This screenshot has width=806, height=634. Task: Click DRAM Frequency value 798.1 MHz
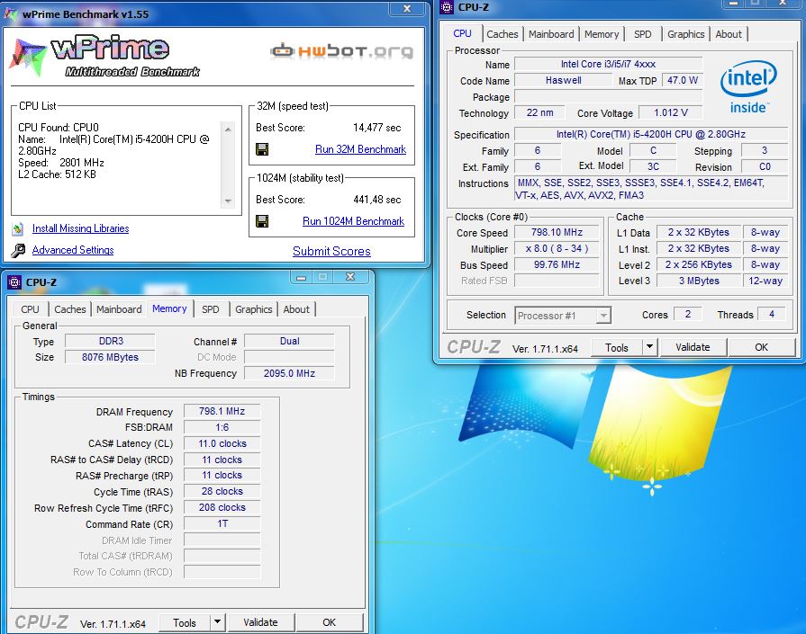point(222,411)
